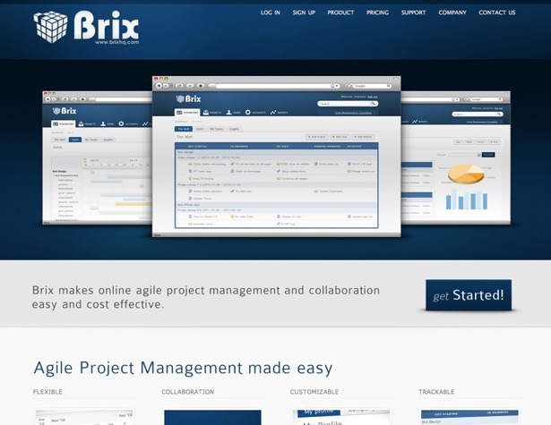The image size is (551, 425).
Task: Click the get Started! button
Action: [x=469, y=294]
